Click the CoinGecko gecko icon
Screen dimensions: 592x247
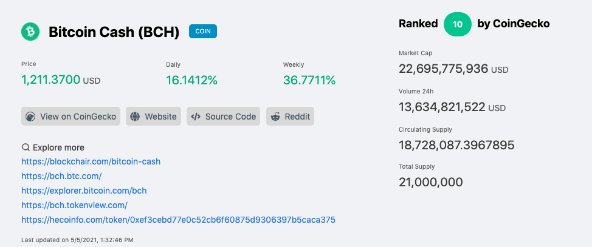click(x=30, y=117)
